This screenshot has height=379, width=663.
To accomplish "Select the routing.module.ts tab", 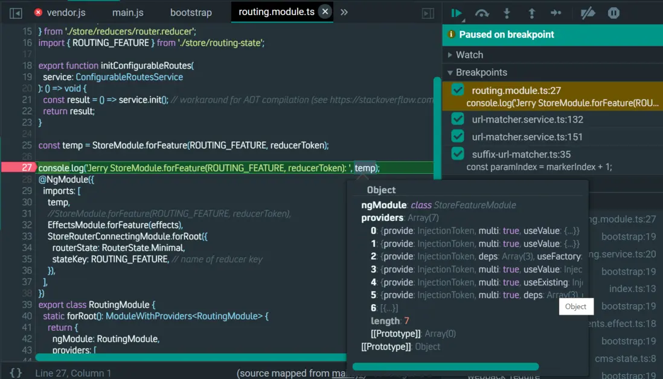I will (277, 12).
